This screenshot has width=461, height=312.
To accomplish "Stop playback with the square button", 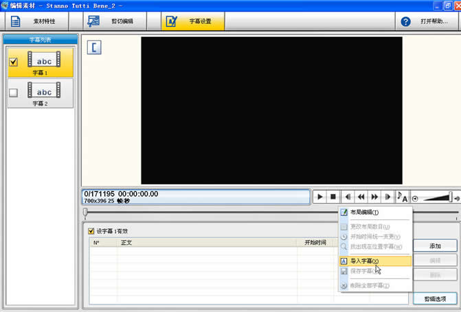I will pos(333,197).
